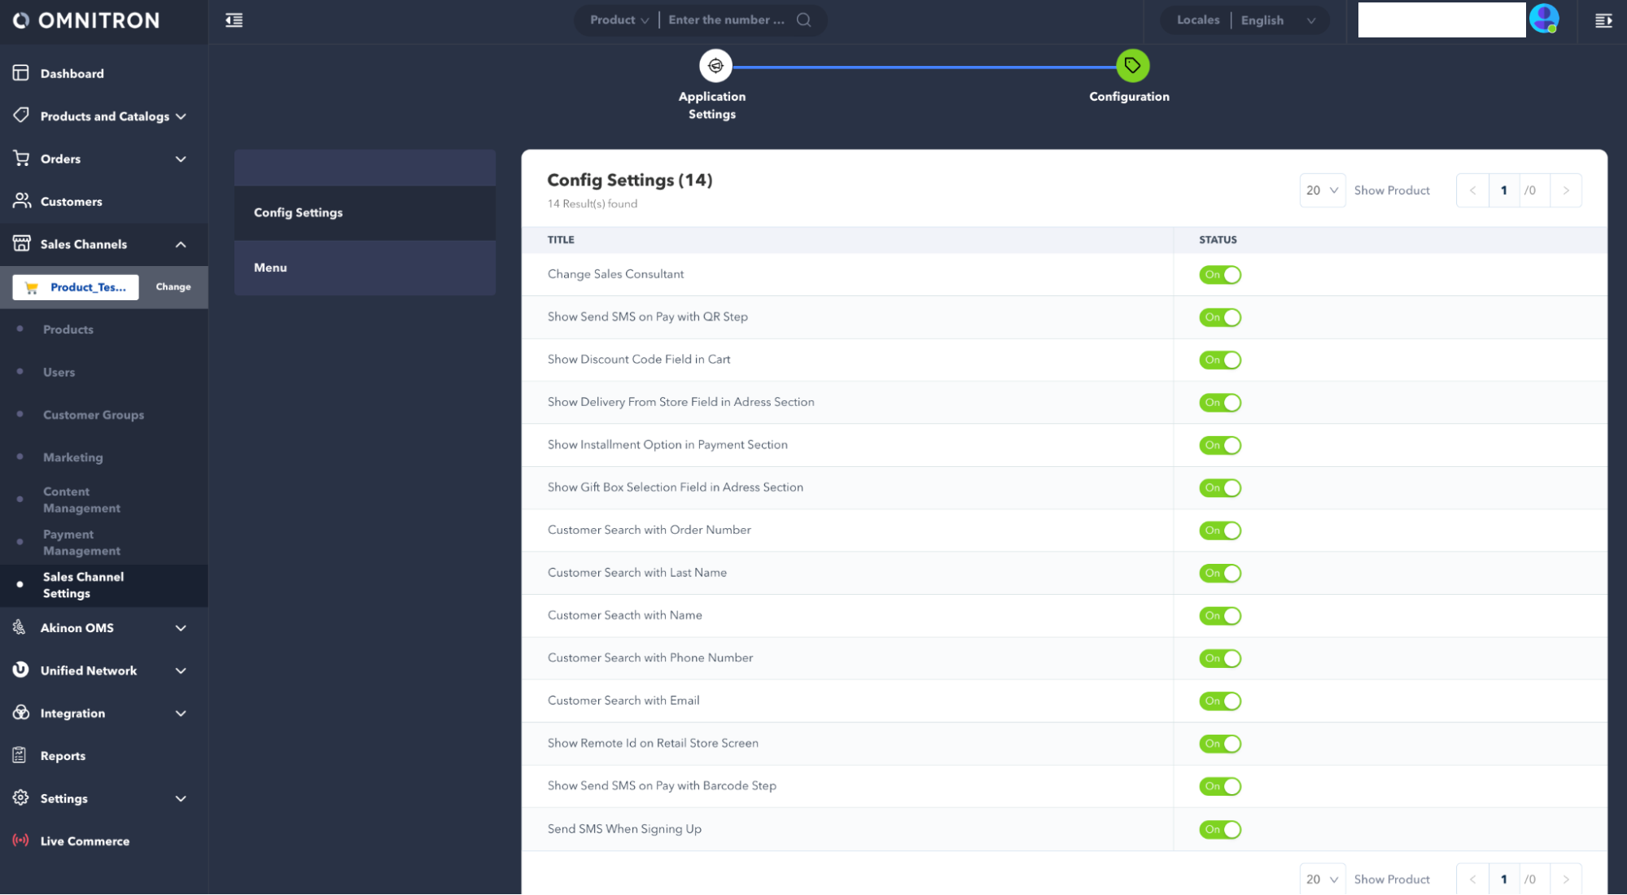Click the Enter the number search field
The image size is (1627, 895).
tap(726, 20)
